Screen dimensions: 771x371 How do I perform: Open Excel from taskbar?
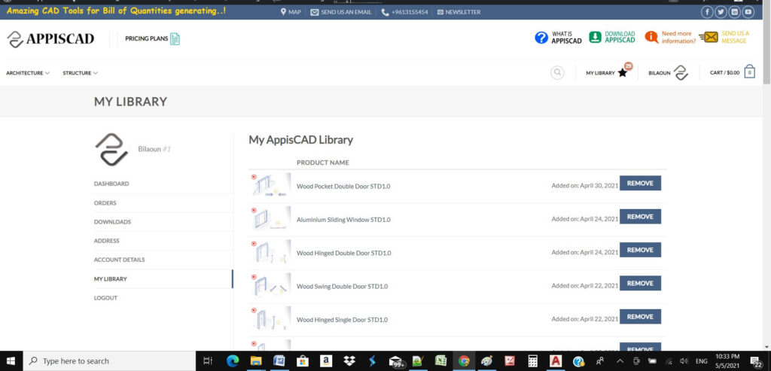(440, 361)
